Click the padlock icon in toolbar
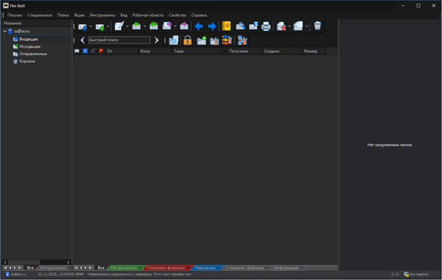Image resolution: width=442 pixels, height=280 pixels. (x=187, y=40)
